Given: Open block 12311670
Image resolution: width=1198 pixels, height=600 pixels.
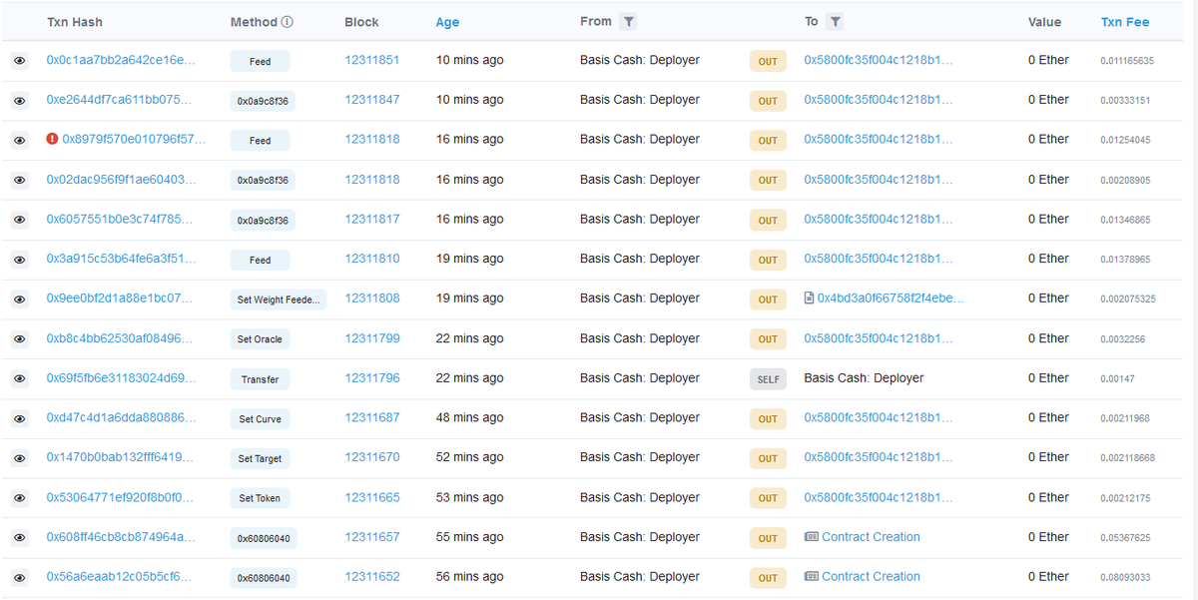Looking at the screenshot, I should pos(372,457).
